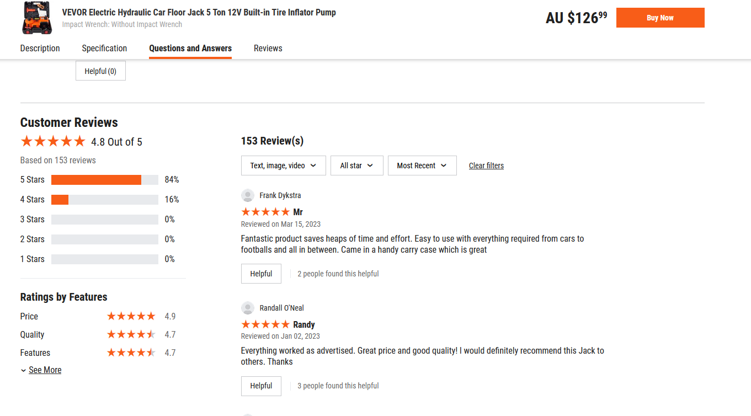751x416 pixels.
Task: Click the product thumbnail image
Action: coord(38,18)
